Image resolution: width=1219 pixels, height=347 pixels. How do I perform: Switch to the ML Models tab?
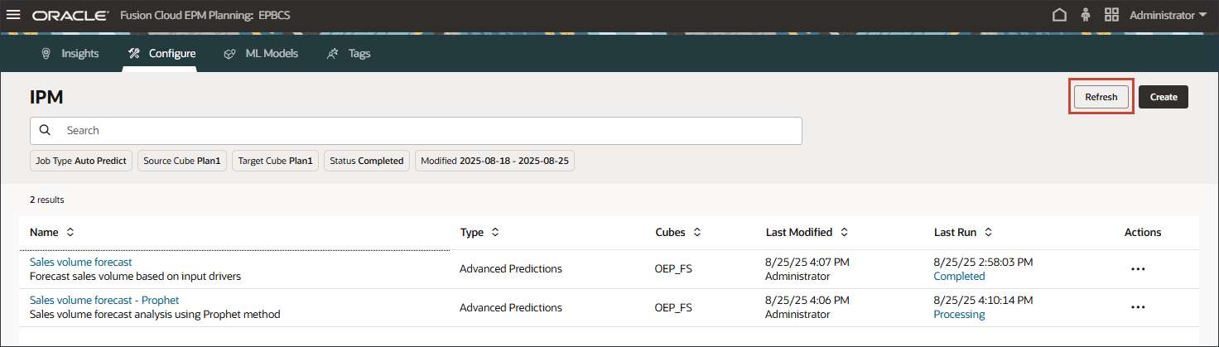pyautogui.click(x=260, y=53)
